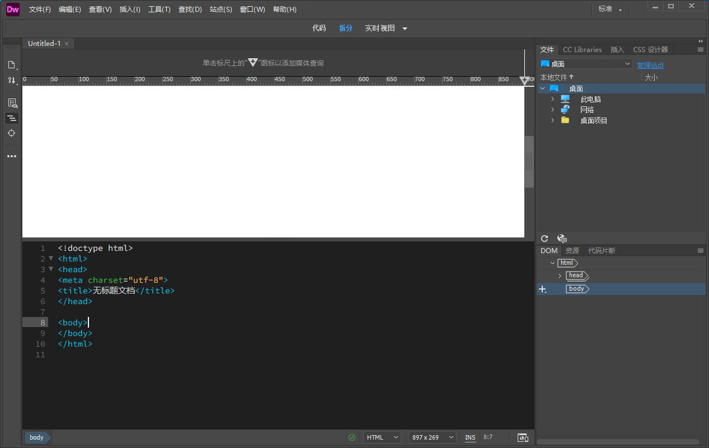Click the real-time preview device icon
This screenshot has height=448, width=709.
[523, 437]
